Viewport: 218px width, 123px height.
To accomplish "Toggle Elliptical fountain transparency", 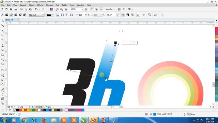I will [62, 15].
